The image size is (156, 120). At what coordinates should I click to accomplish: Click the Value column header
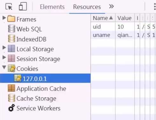coord(125,18)
